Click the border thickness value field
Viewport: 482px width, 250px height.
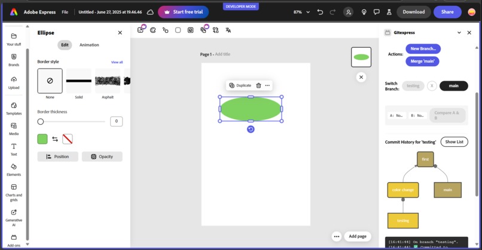(x=116, y=122)
